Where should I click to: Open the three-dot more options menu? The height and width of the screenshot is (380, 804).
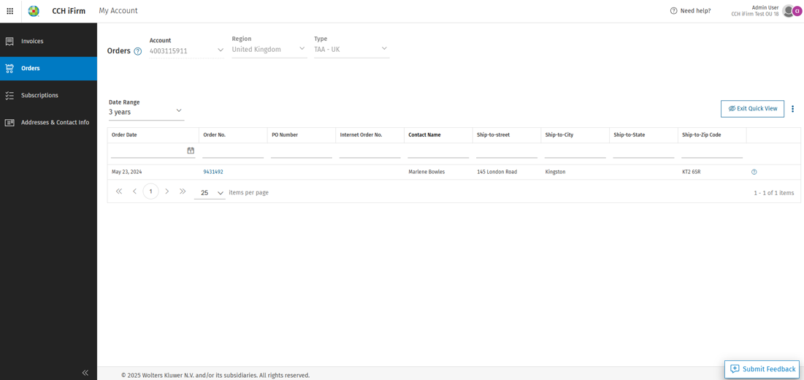tap(793, 109)
